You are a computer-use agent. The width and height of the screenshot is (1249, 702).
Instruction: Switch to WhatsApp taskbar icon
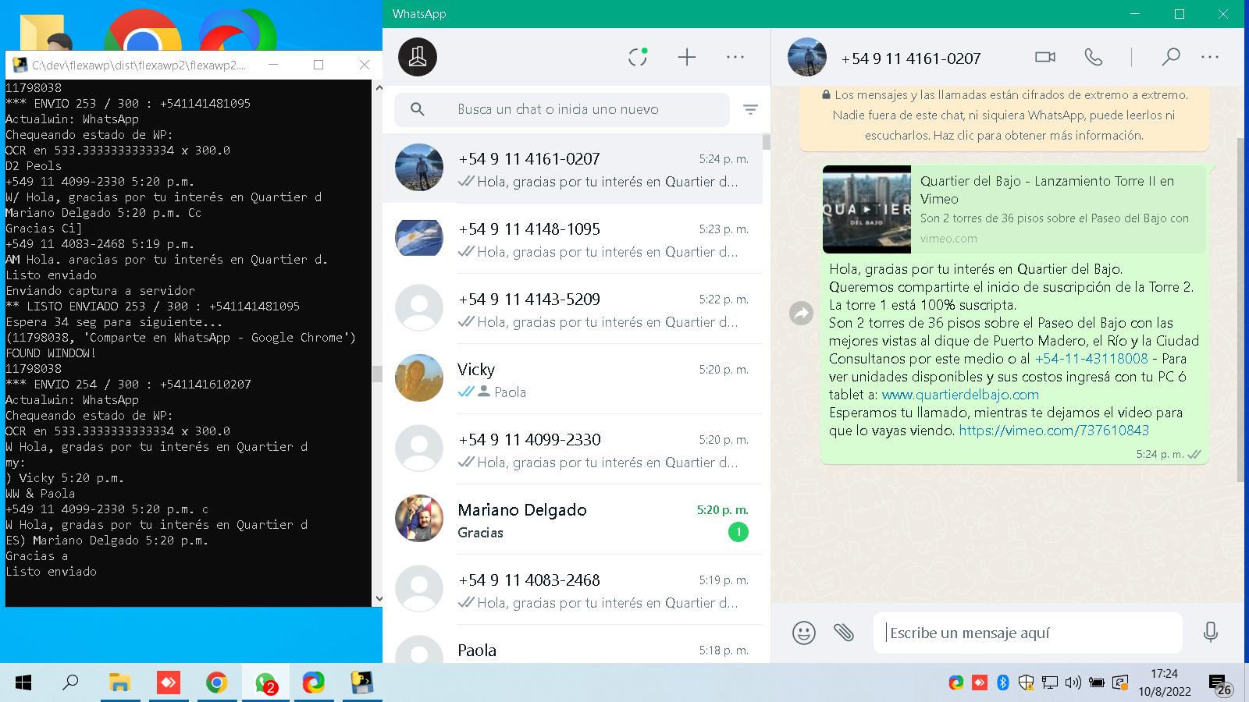(265, 683)
